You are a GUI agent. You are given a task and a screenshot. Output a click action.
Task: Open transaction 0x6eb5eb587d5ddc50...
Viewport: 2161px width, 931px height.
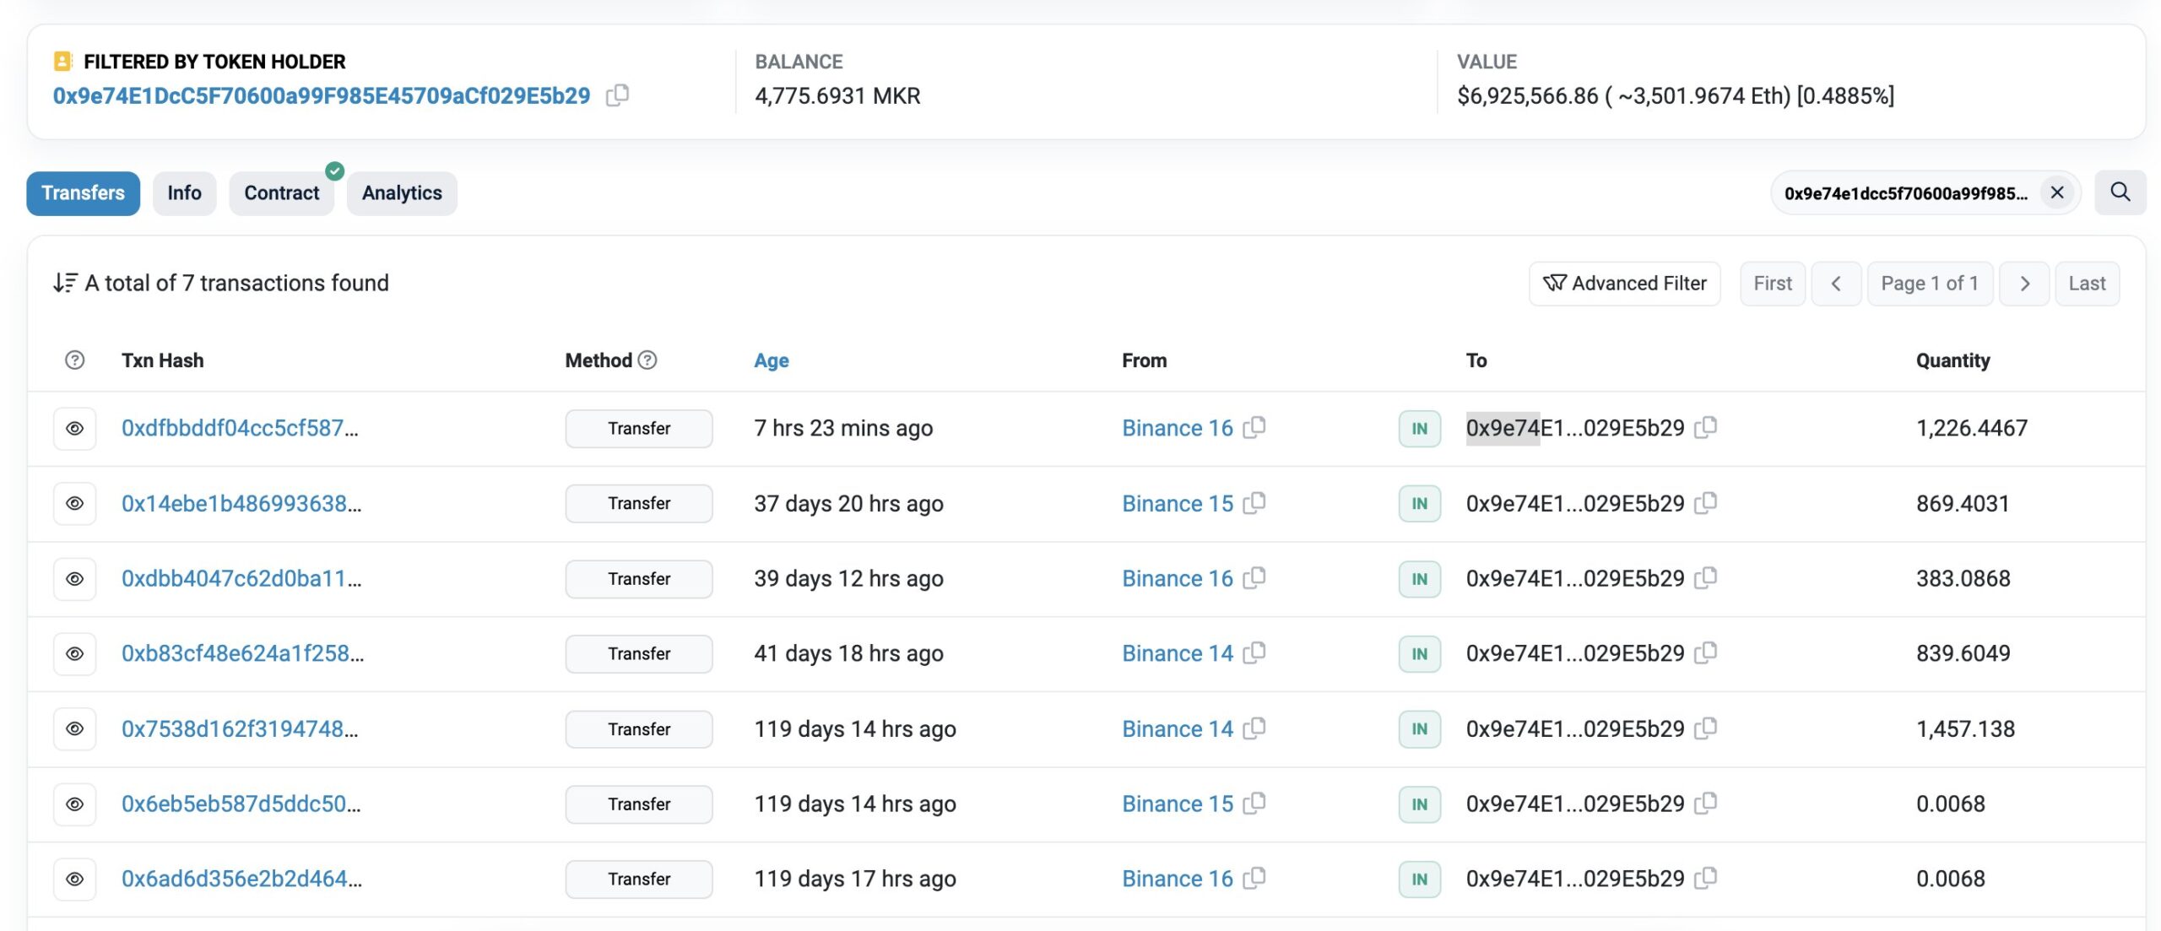[241, 804]
